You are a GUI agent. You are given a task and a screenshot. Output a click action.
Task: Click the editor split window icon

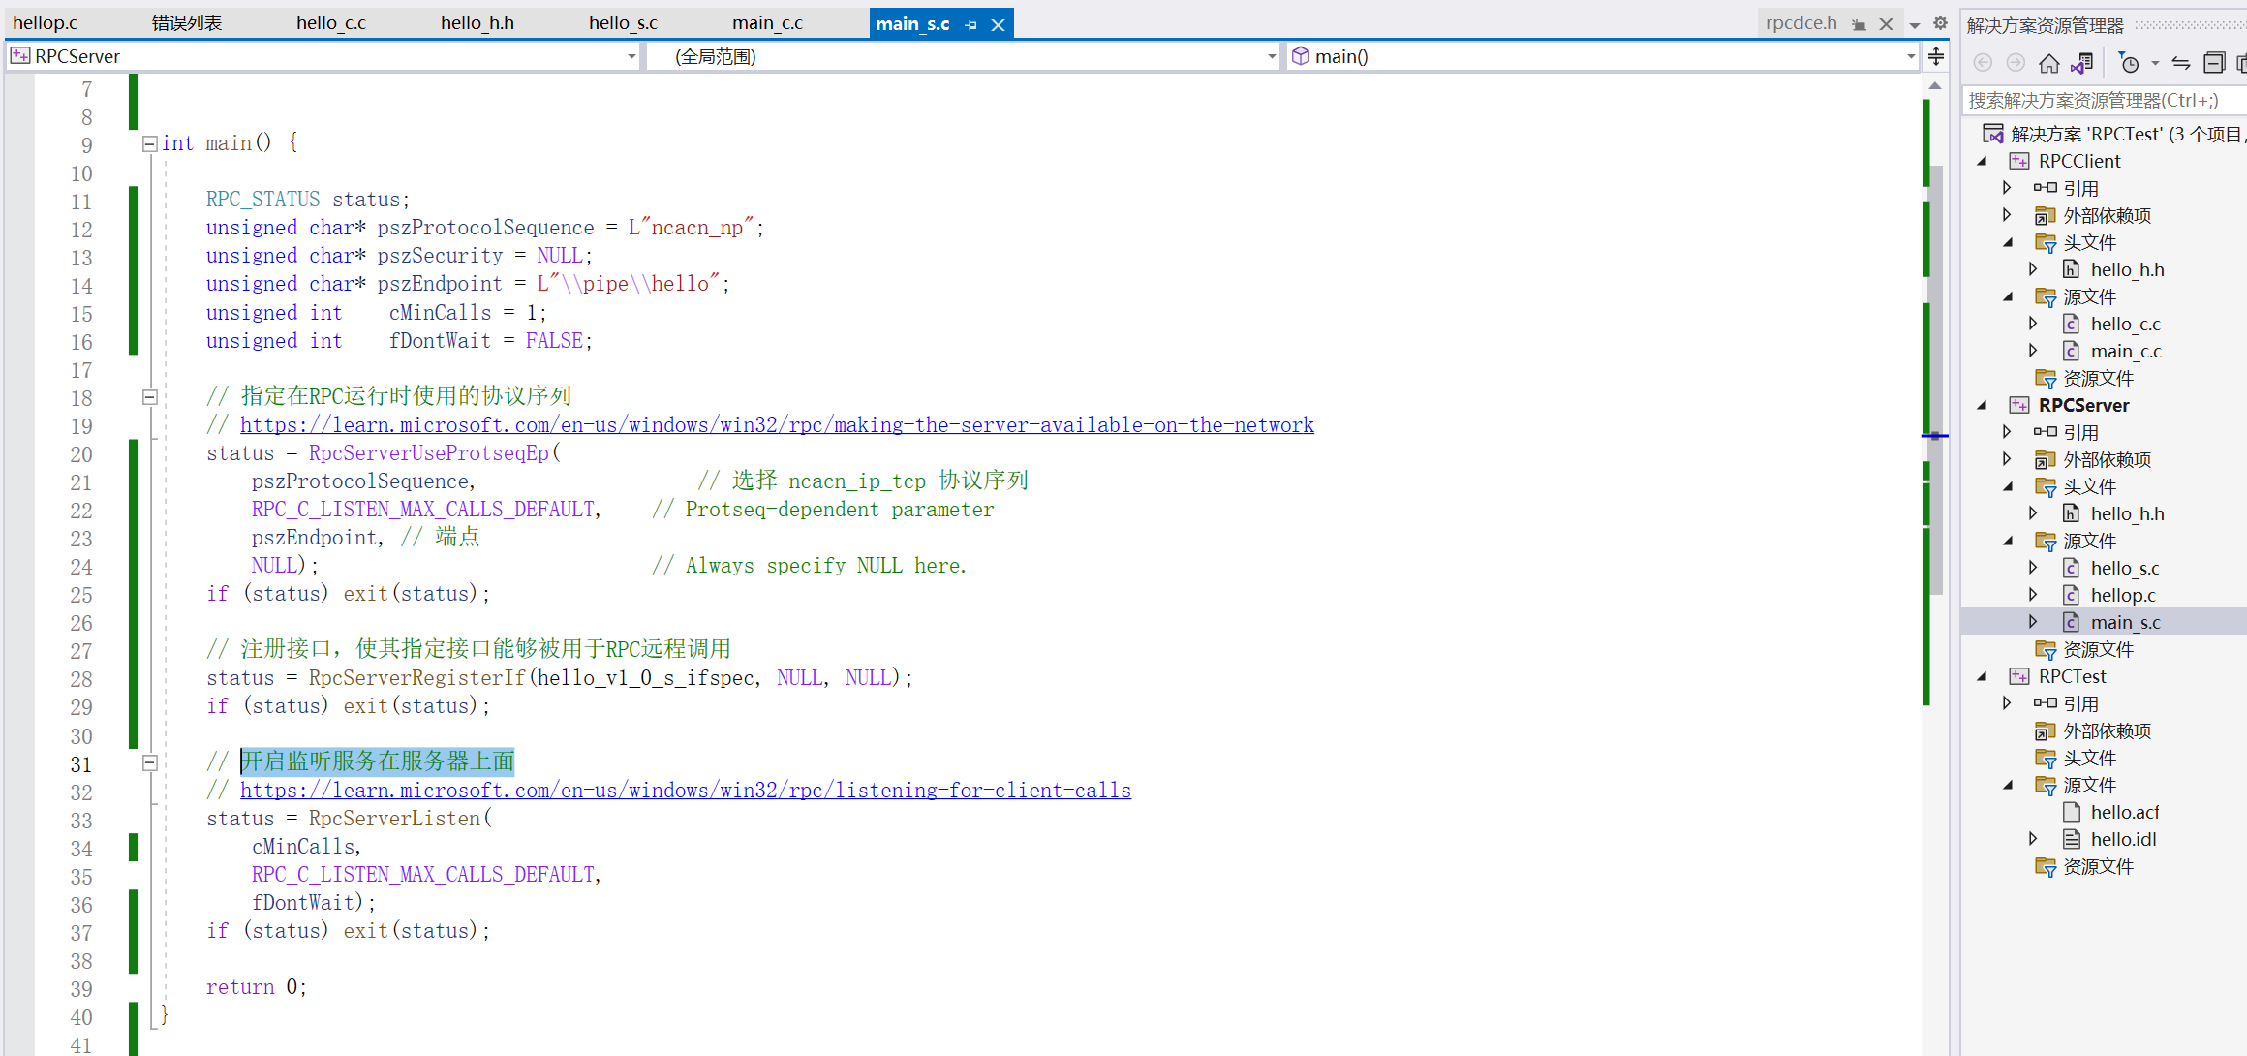point(1935,56)
